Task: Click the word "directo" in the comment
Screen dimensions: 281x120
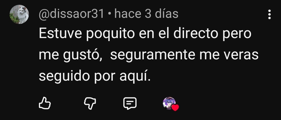Action: pos(195,33)
